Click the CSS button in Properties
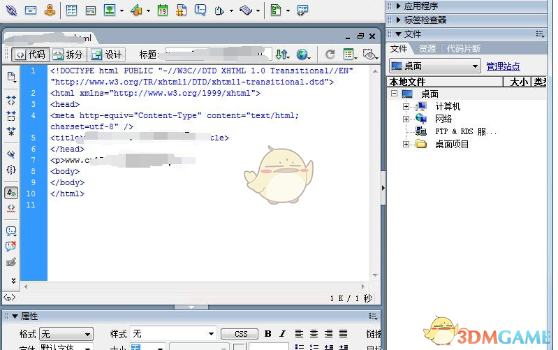Viewport: 558px width, 350px height. (x=240, y=334)
